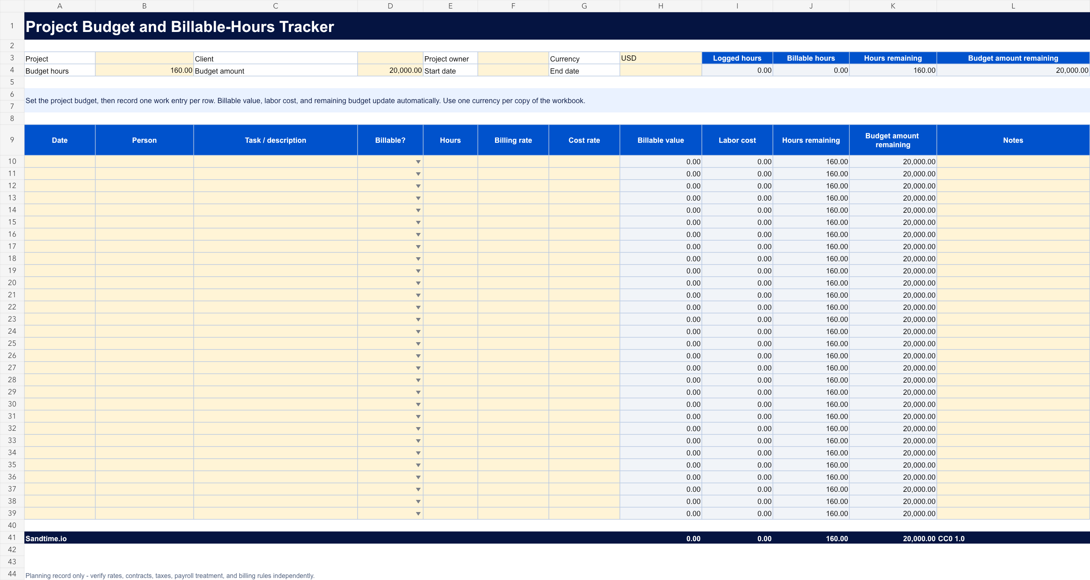Click the Project owner input cell

pos(513,58)
